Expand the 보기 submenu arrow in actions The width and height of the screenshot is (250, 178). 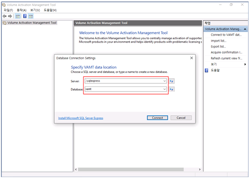245,64
